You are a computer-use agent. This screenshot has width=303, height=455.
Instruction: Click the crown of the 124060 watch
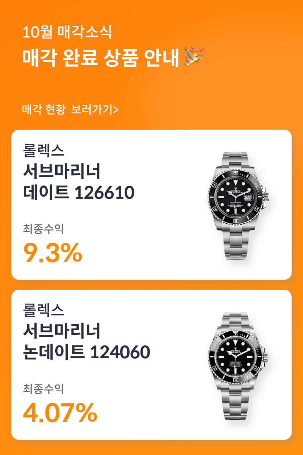266,356
